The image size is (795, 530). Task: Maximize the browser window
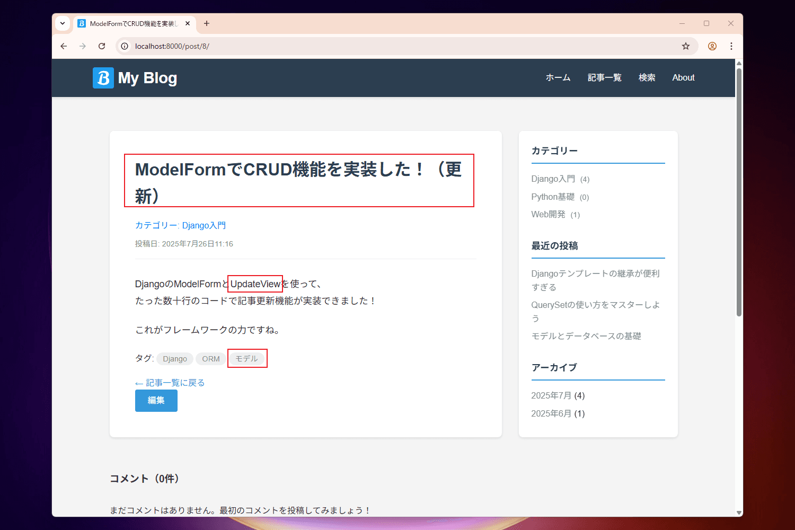pyautogui.click(x=706, y=23)
